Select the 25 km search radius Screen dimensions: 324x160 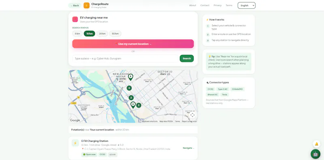102,34
